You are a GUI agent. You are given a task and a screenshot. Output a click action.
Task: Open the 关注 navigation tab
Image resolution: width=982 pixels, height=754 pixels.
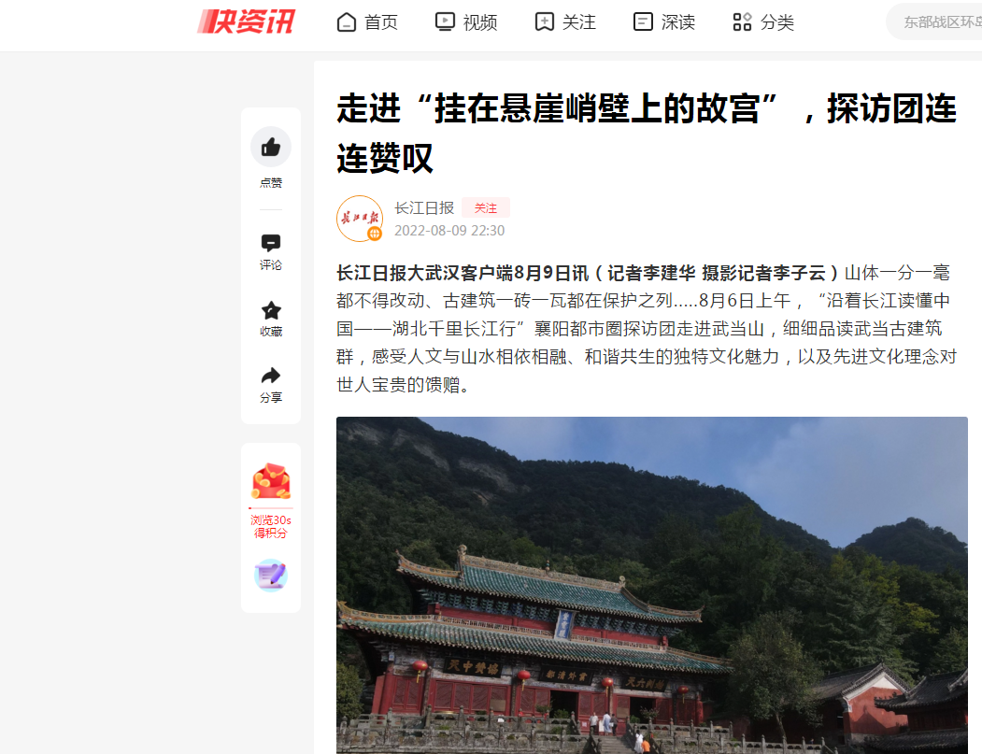pyautogui.click(x=565, y=22)
